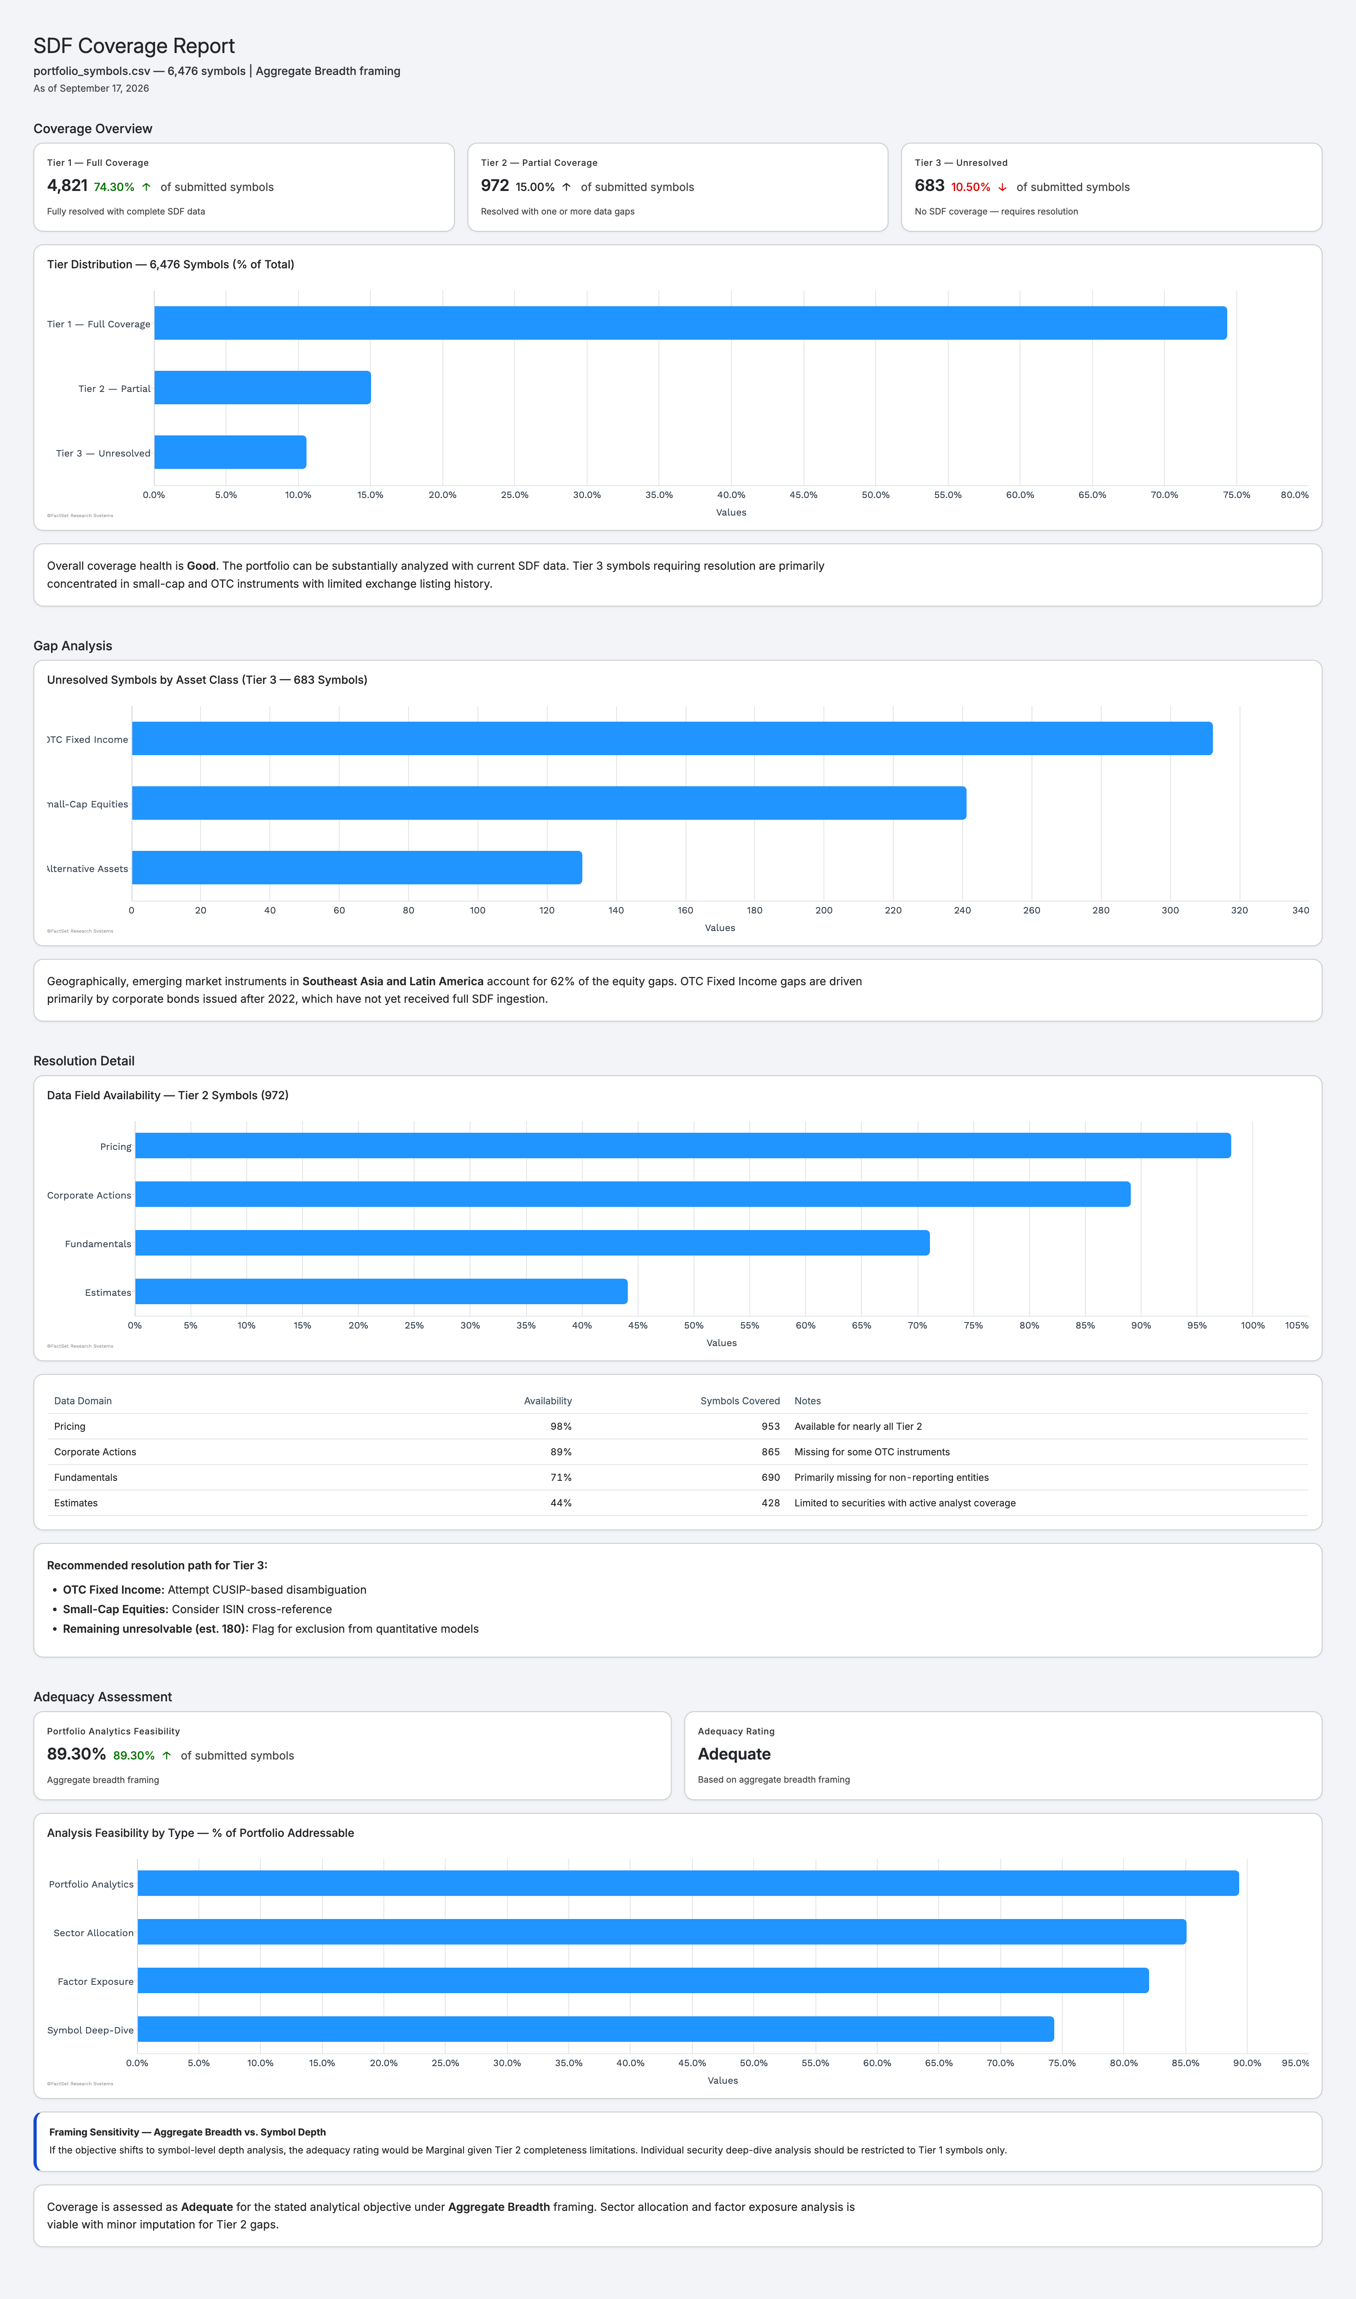
Task: Click the Resolution Detail section heading
Action: point(84,1061)
